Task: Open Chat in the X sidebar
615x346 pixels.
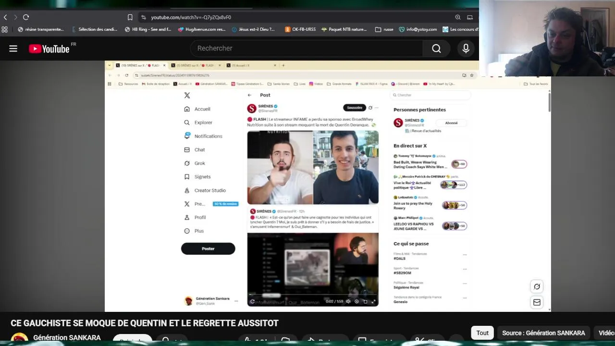Action: tap(195, 149)
